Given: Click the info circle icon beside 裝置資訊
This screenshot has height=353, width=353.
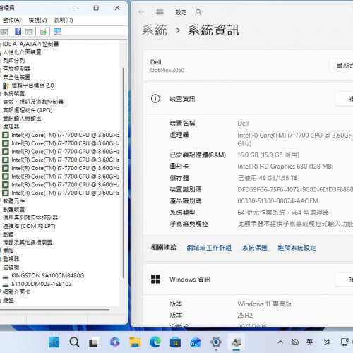Looking at the screenshot, I should 155,99.
